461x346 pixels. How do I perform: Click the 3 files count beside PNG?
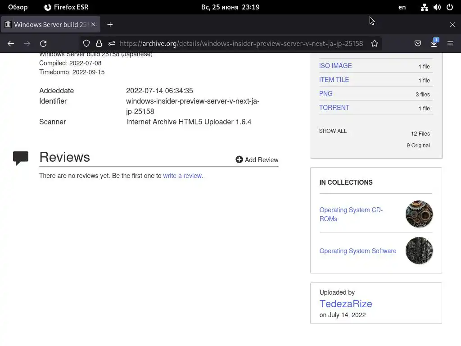tap(422, 95)
